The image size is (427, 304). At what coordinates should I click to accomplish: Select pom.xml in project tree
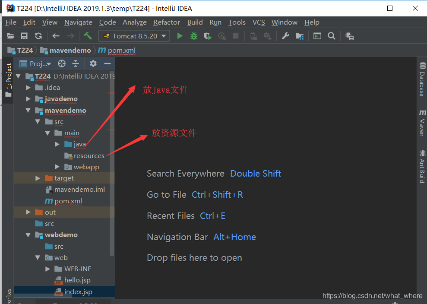click(x=64, y=201)
